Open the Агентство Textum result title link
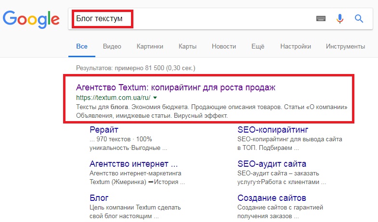Screen dimensions: 378x222 176,87
